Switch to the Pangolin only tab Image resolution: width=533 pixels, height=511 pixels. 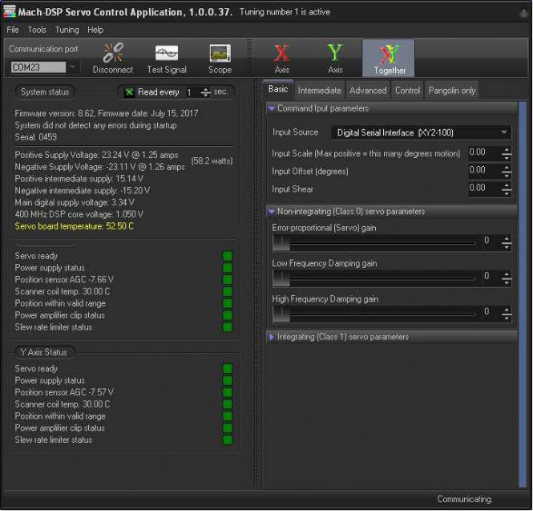(x=452, y=91)
